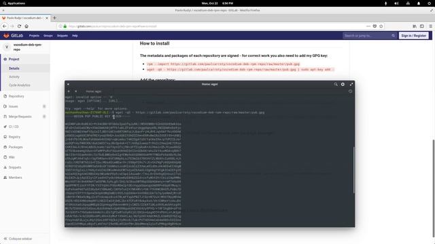Toggle the Firefox sidebar view
Image resolution: width=435 pixels, height=244 pixels.
421,26
